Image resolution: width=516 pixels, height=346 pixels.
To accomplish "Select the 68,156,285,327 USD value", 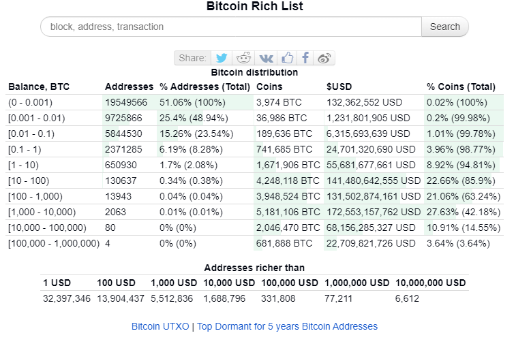I will click(x=371, y=227).
